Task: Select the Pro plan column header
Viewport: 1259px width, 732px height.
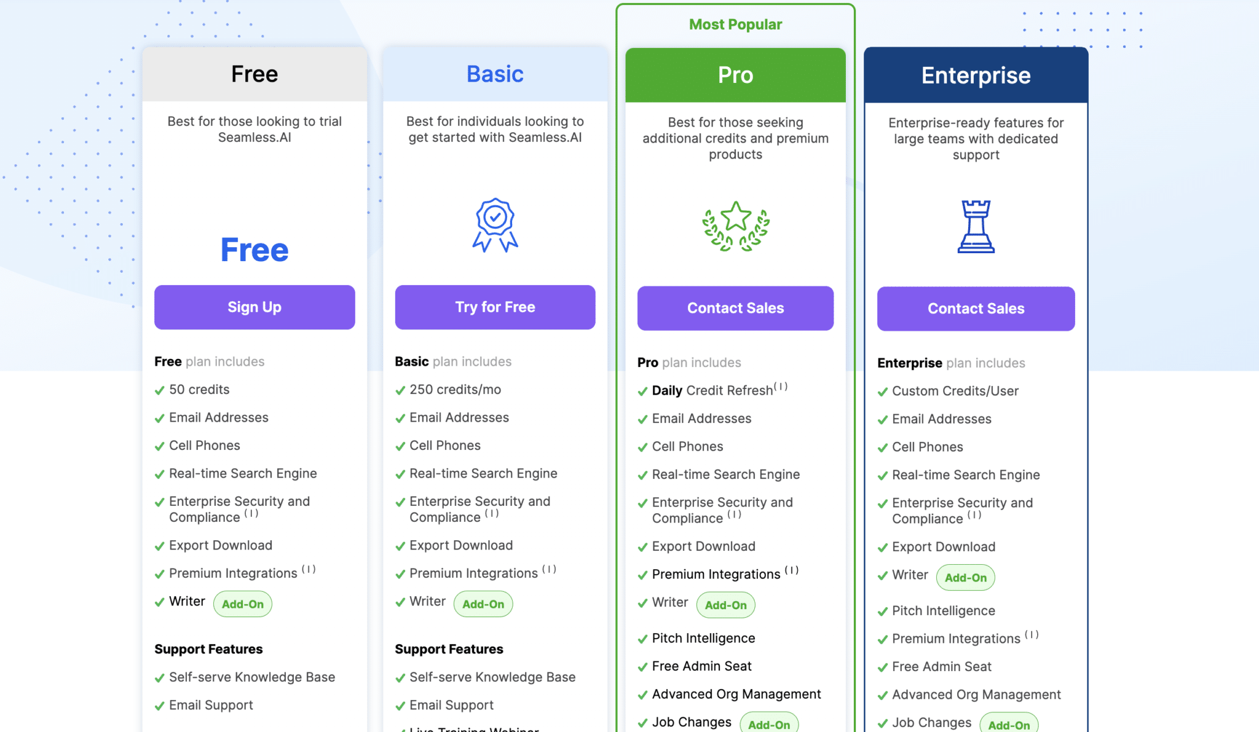Action: (x=735, y=74)
